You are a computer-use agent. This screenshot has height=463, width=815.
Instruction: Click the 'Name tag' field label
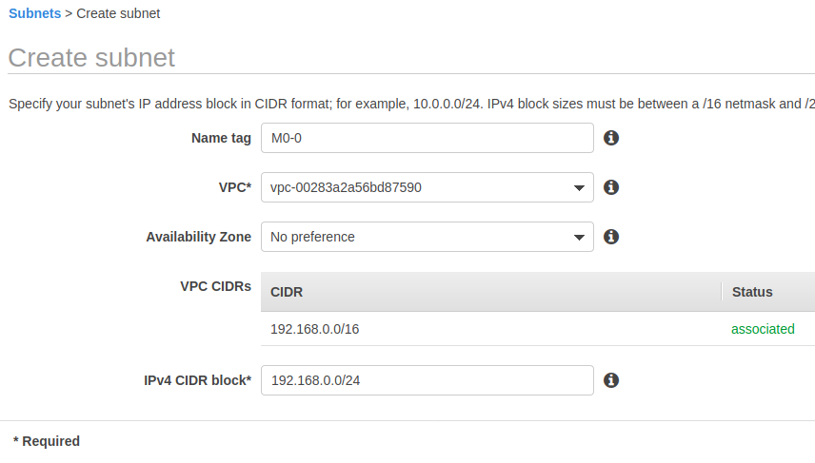tap(221, 138)
